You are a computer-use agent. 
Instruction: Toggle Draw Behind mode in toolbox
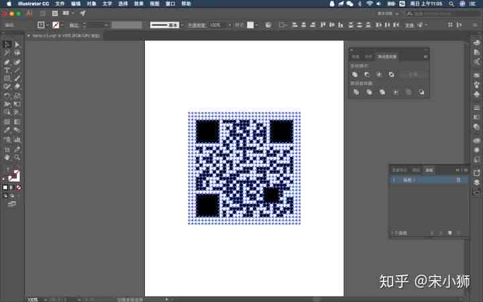pyautogui.click(x=12, y=196)
